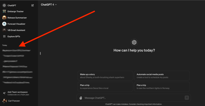Click Add Team workspace
Screen dimensions: 205x106
tap(17, 92)
